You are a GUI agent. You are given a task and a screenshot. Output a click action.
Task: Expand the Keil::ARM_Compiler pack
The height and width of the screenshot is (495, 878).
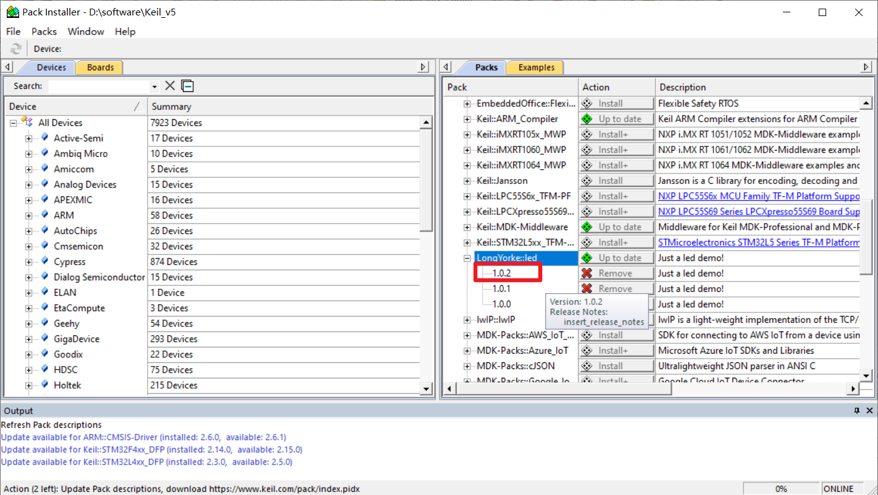pyautogui.click(x=467, y=119)
